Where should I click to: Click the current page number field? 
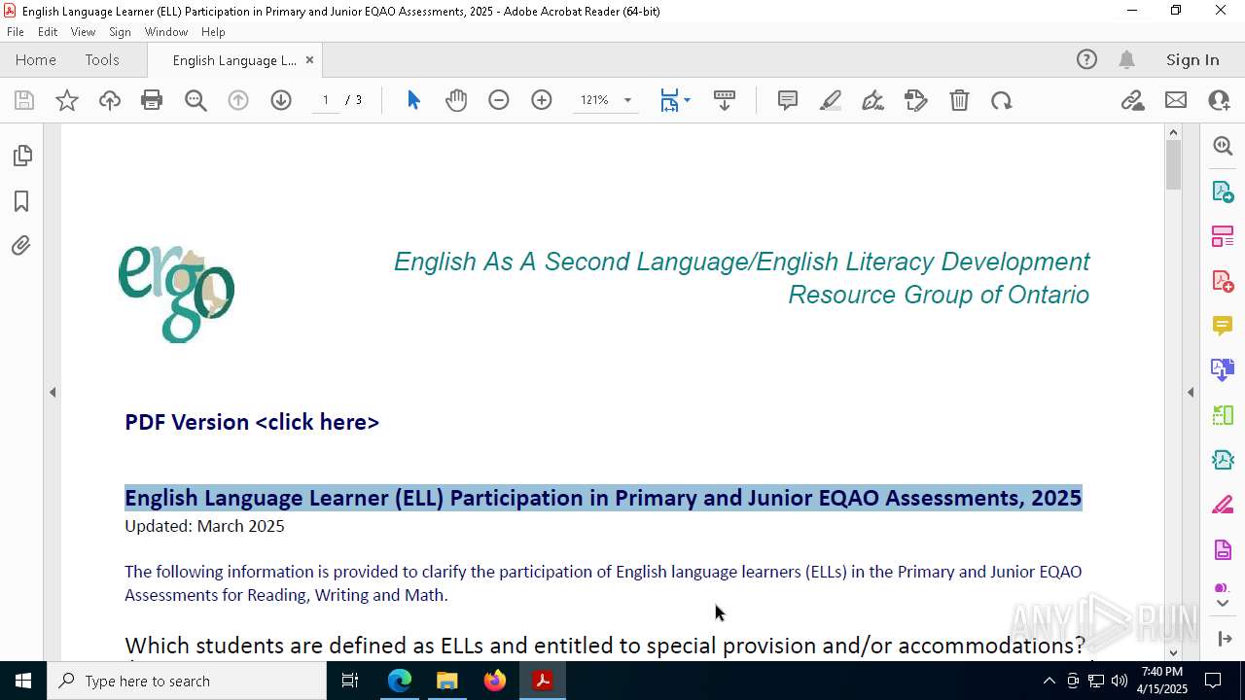[x=326, y=100]
